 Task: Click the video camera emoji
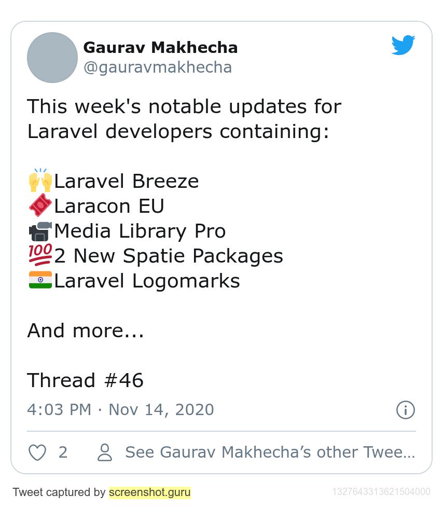(40, 231)
